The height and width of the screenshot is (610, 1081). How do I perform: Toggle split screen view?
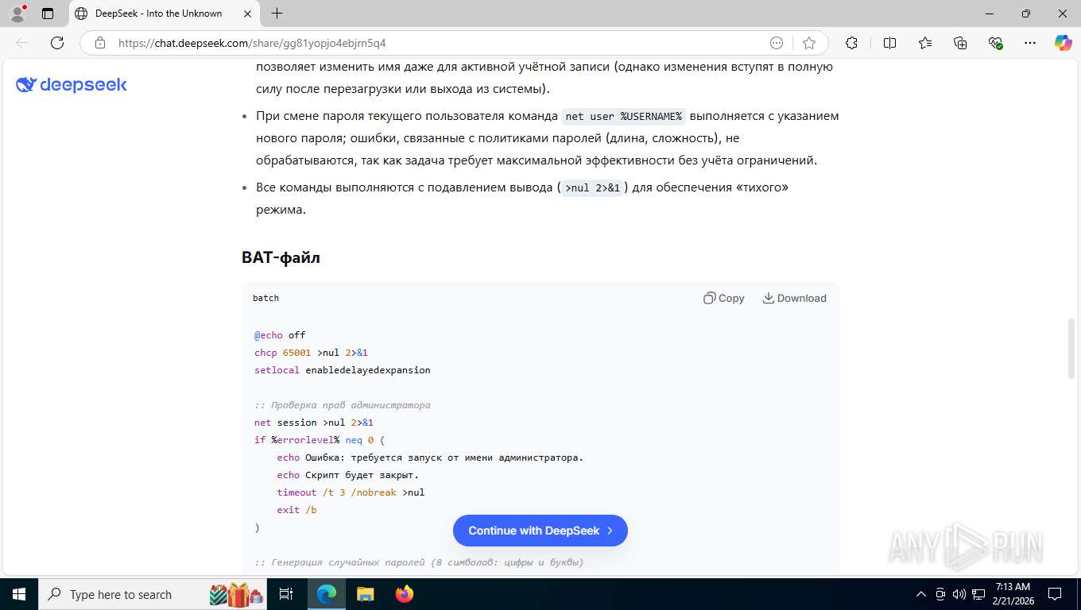tap(889, 43)
